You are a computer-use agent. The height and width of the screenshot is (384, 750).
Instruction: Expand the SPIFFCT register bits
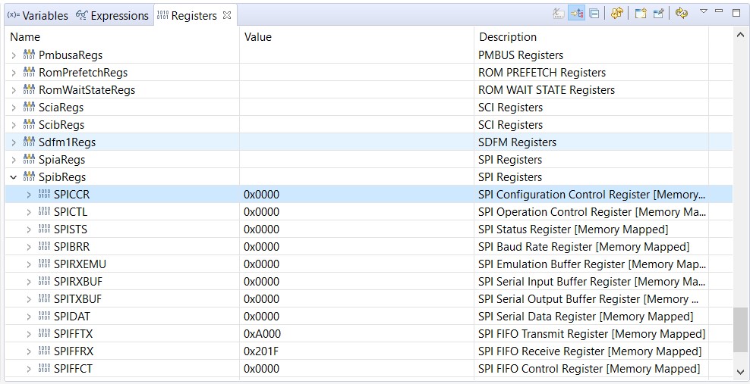29,369
